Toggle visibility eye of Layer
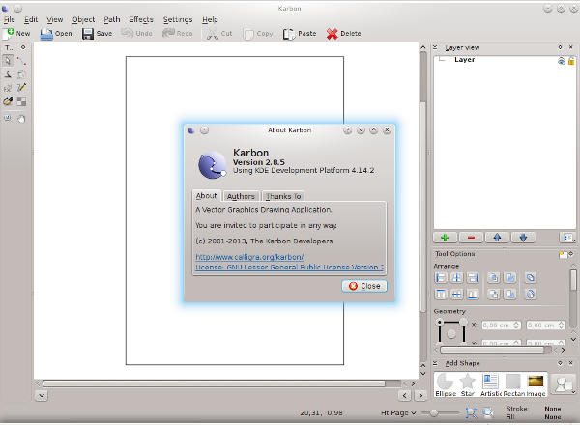This screenshot has width=580, height=425. [x=562, y=61]
